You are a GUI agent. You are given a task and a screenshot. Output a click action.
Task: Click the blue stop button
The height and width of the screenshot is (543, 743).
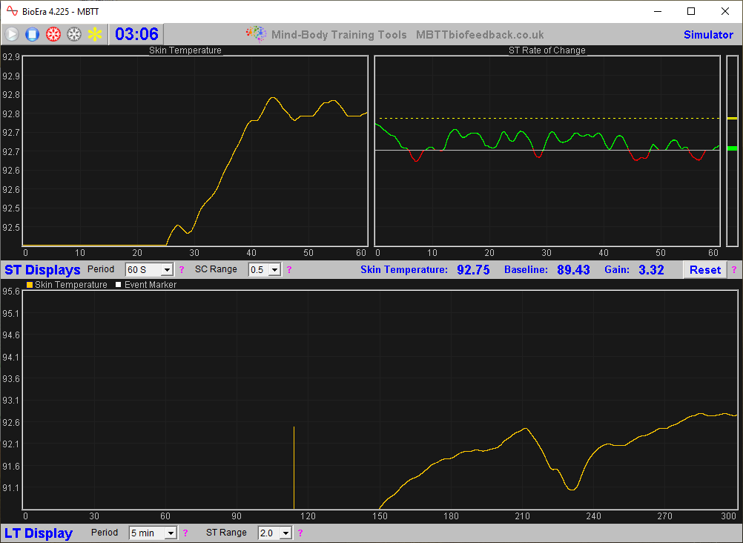(x=32, y=34)
